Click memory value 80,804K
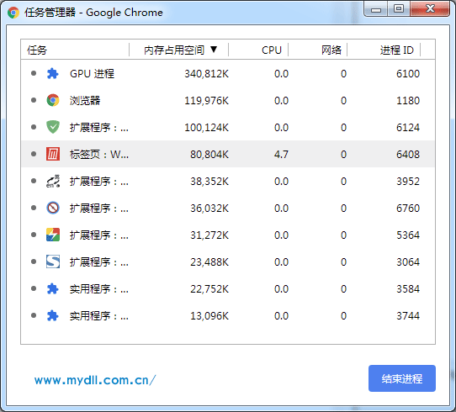 pos(209,154)
